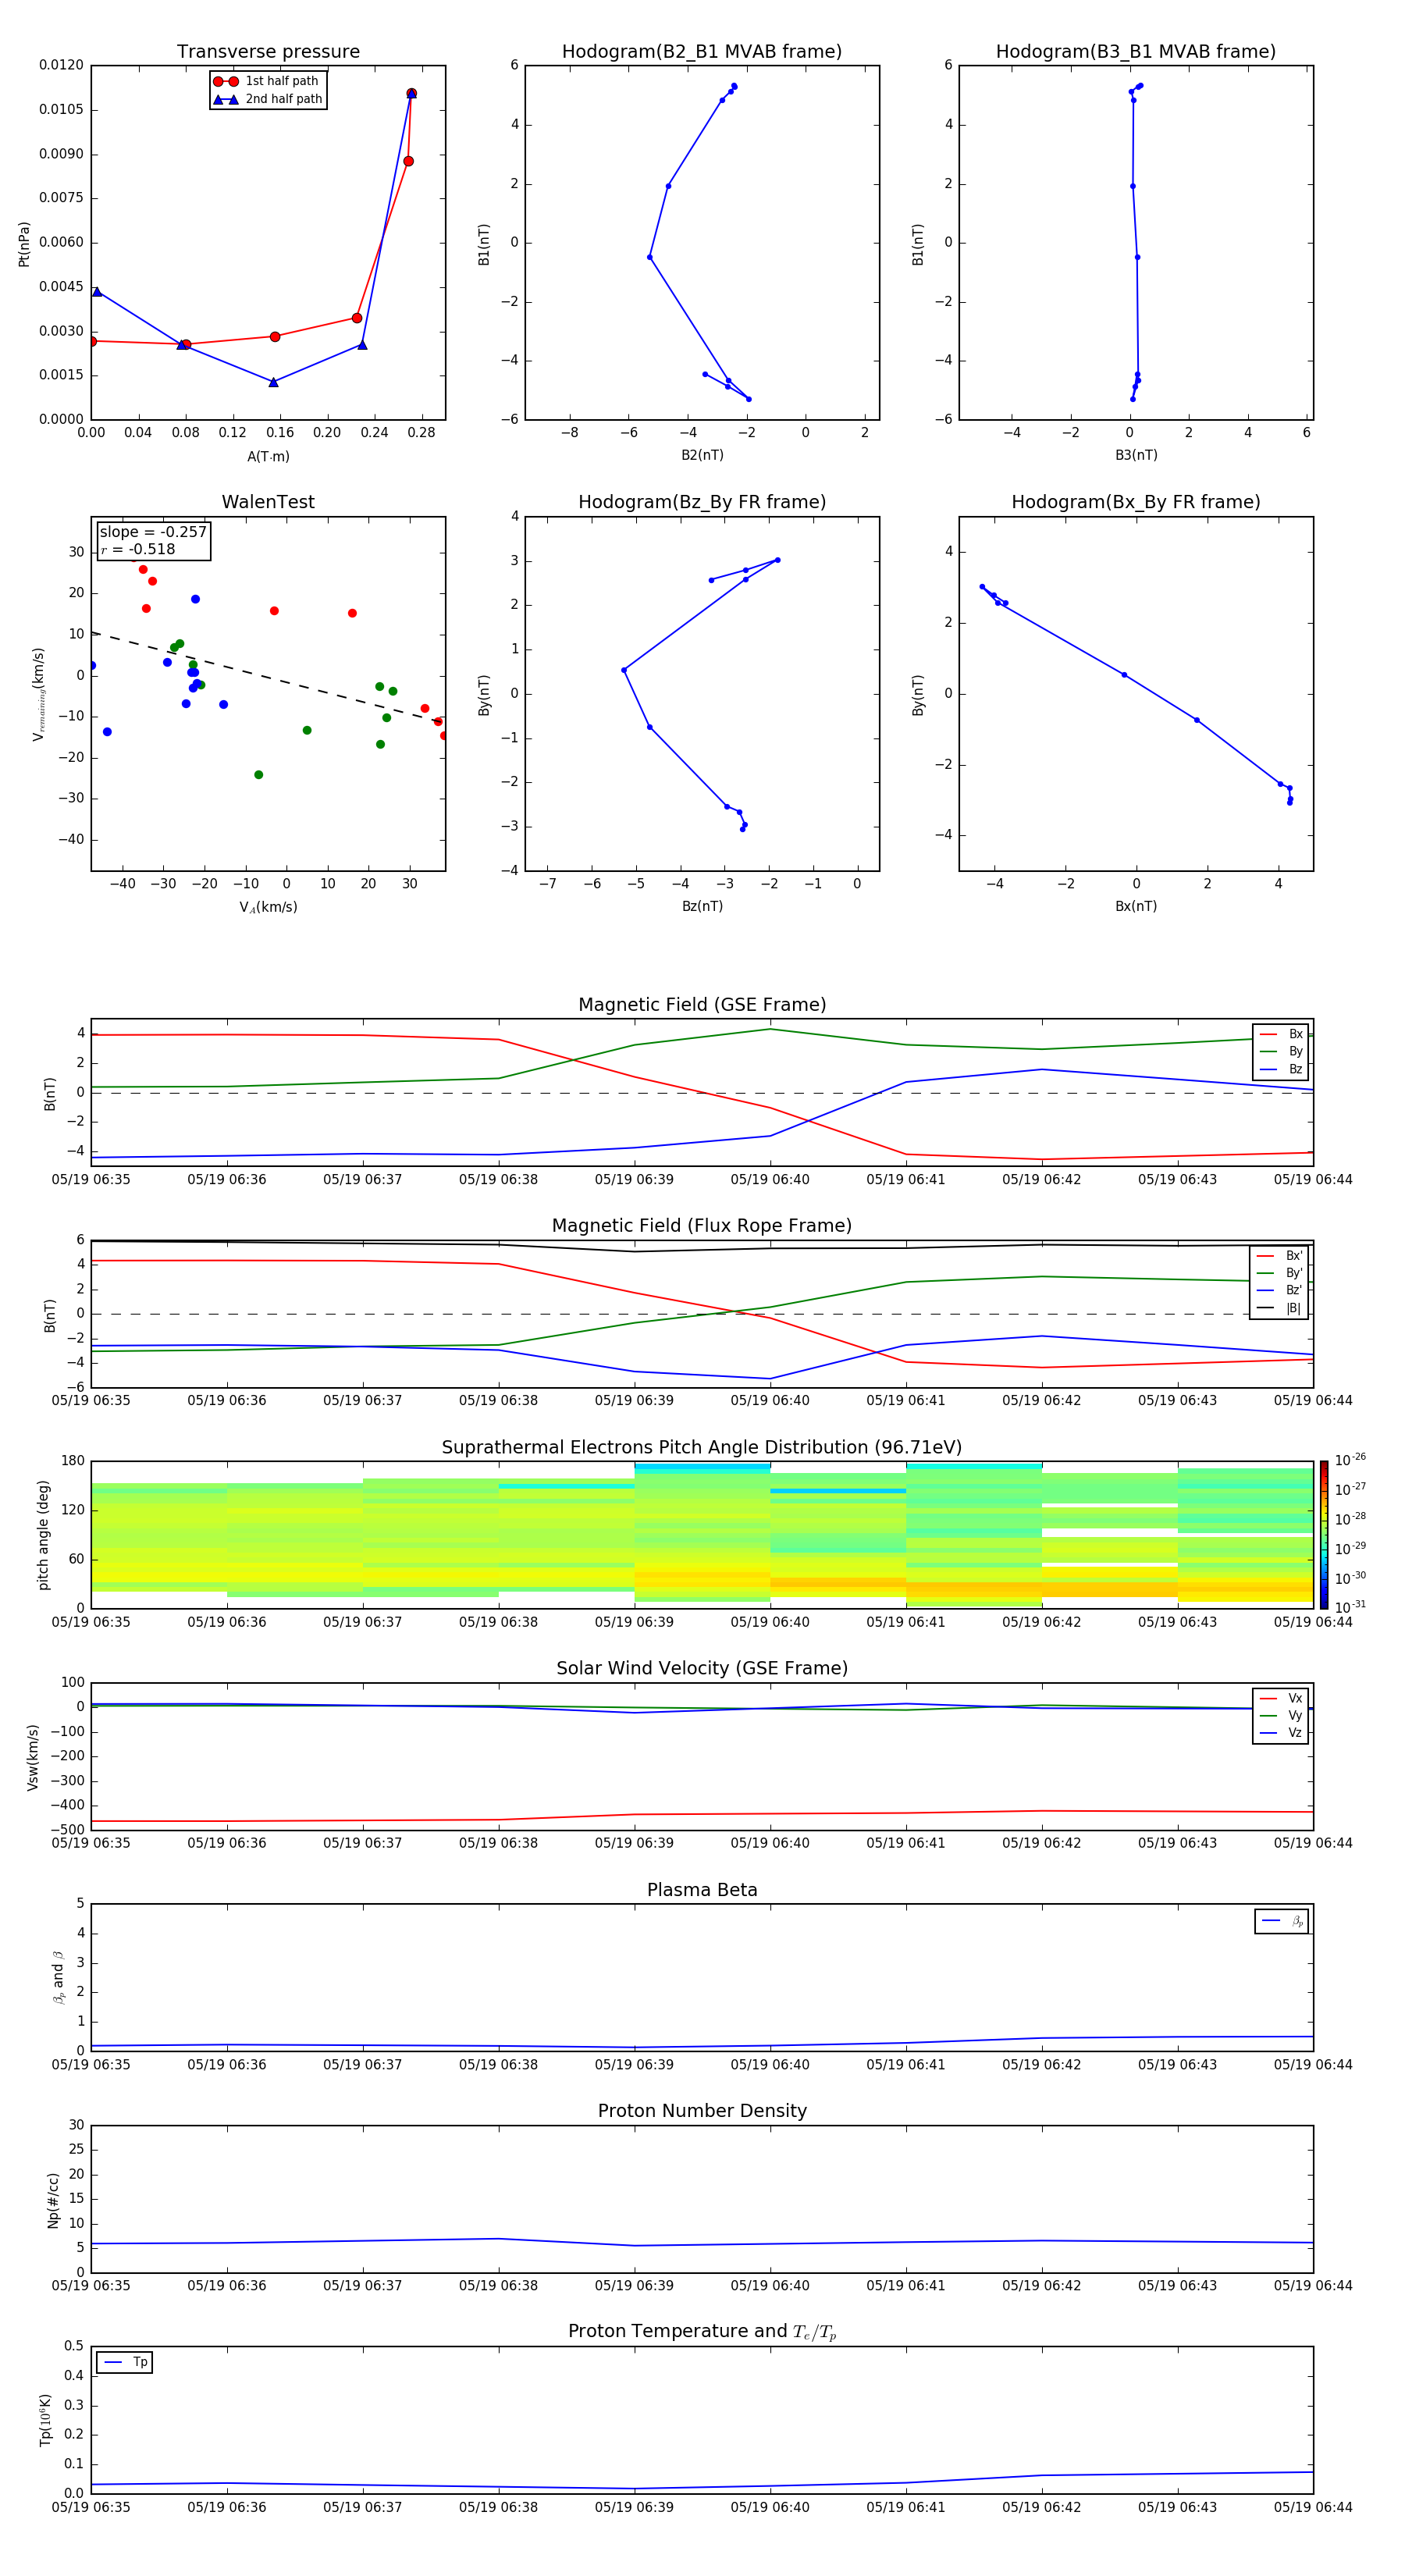Click the 'Magnetic Field (GSE Frame)' title
1405x2576 pixels.
(x=702, y=1005)
